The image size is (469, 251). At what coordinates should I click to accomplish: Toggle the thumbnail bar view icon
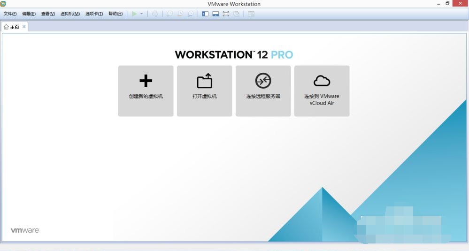click(215, 14)
